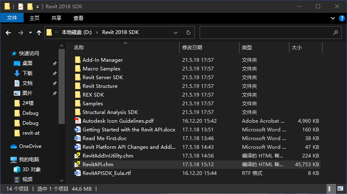Open 3D 对象 in the navigation pane
The image size is (347, 194).
click(x=32, y=170)
